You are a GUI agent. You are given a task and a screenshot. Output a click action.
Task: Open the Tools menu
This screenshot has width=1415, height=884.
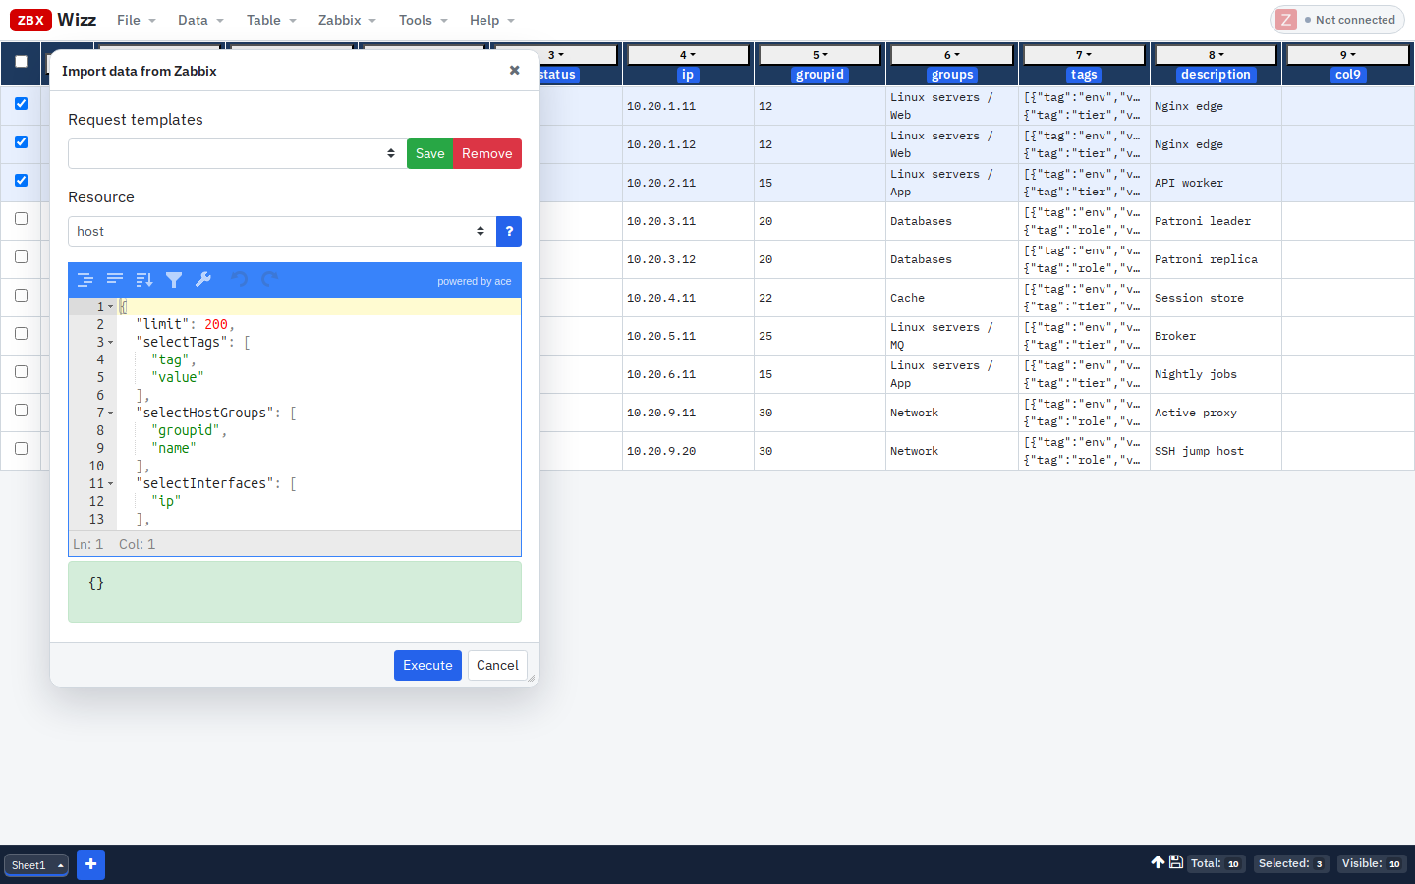click(423, 20)
